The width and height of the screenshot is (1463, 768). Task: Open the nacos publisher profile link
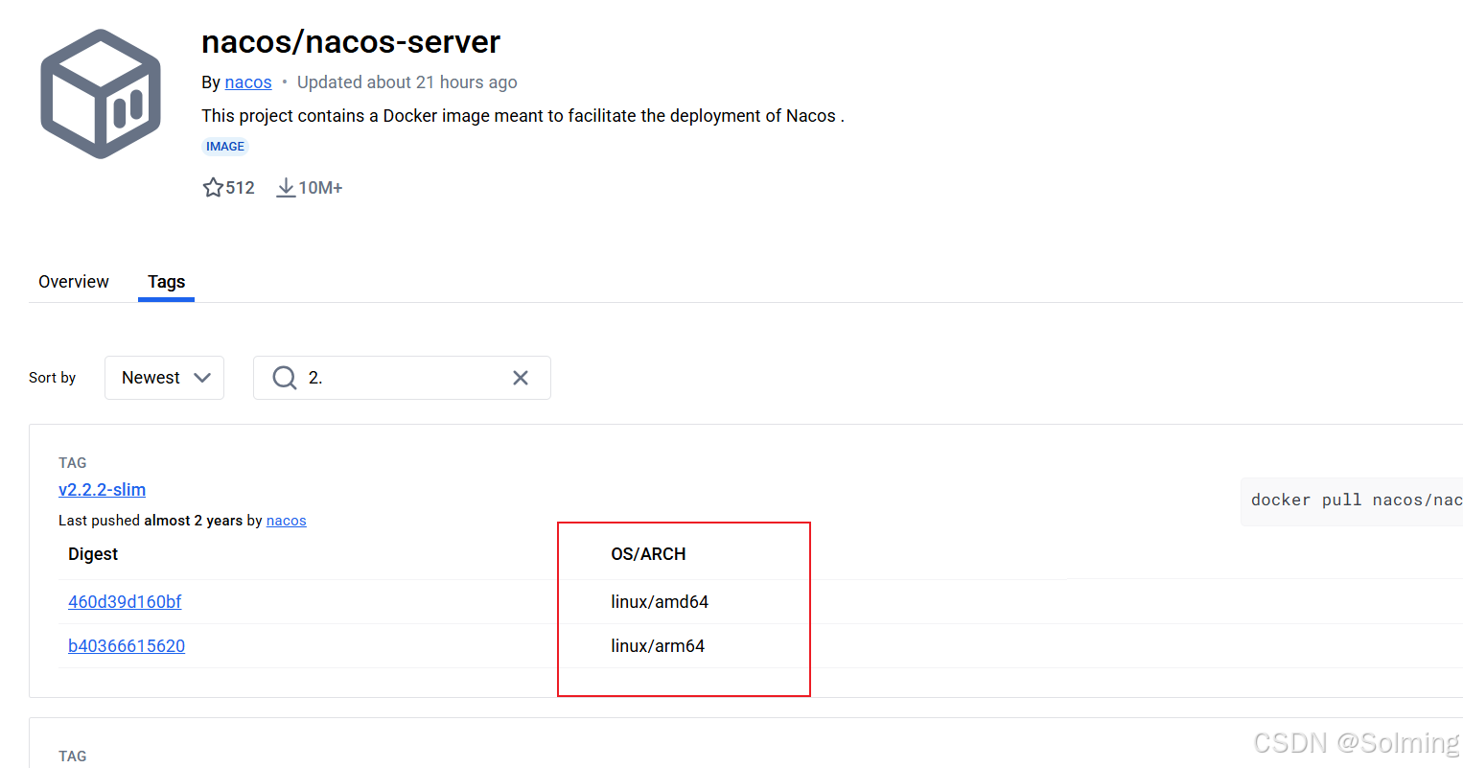click(247, 81)
